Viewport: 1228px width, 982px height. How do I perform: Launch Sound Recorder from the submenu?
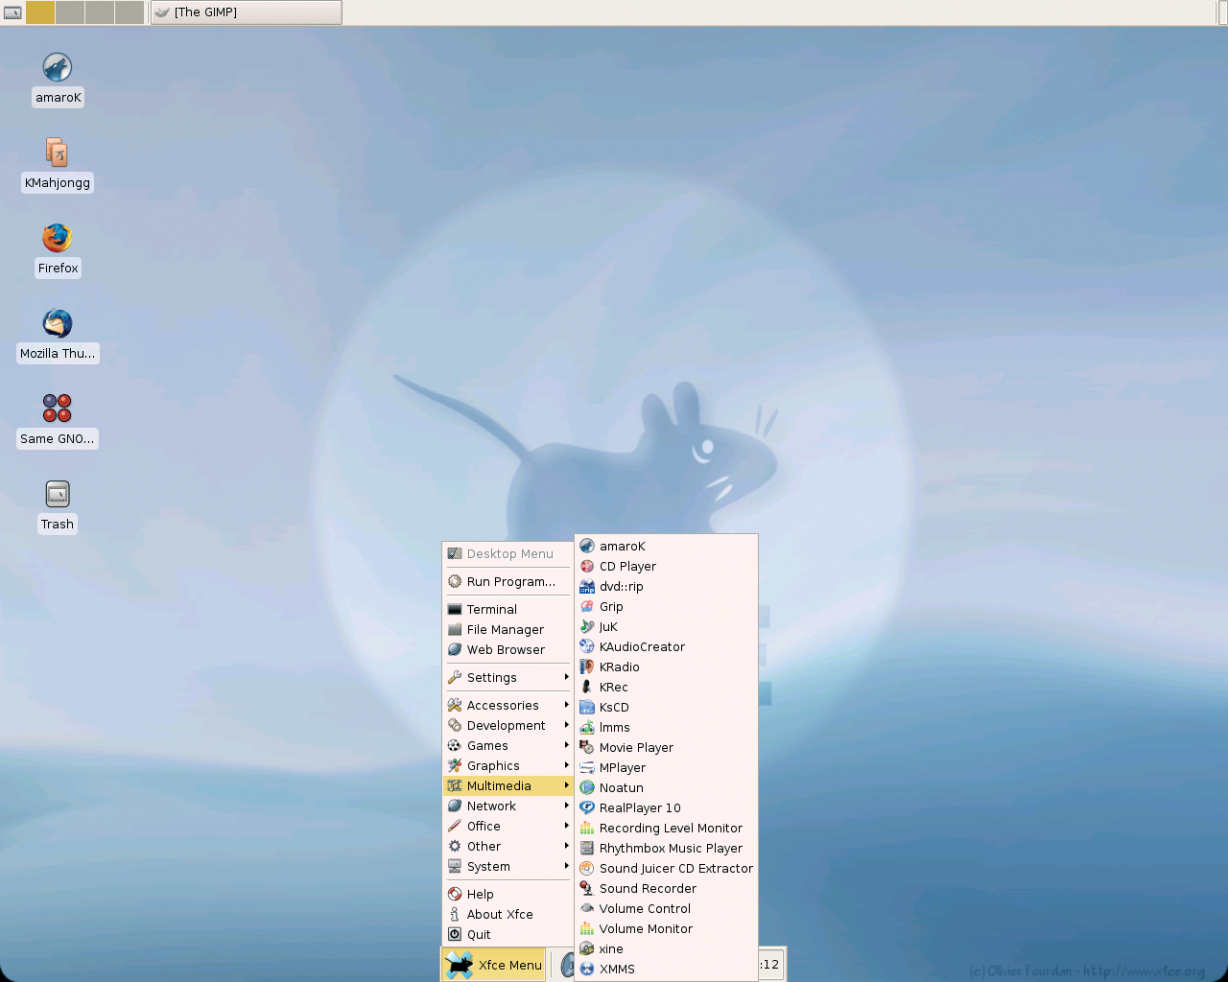(x=666, y=888)
